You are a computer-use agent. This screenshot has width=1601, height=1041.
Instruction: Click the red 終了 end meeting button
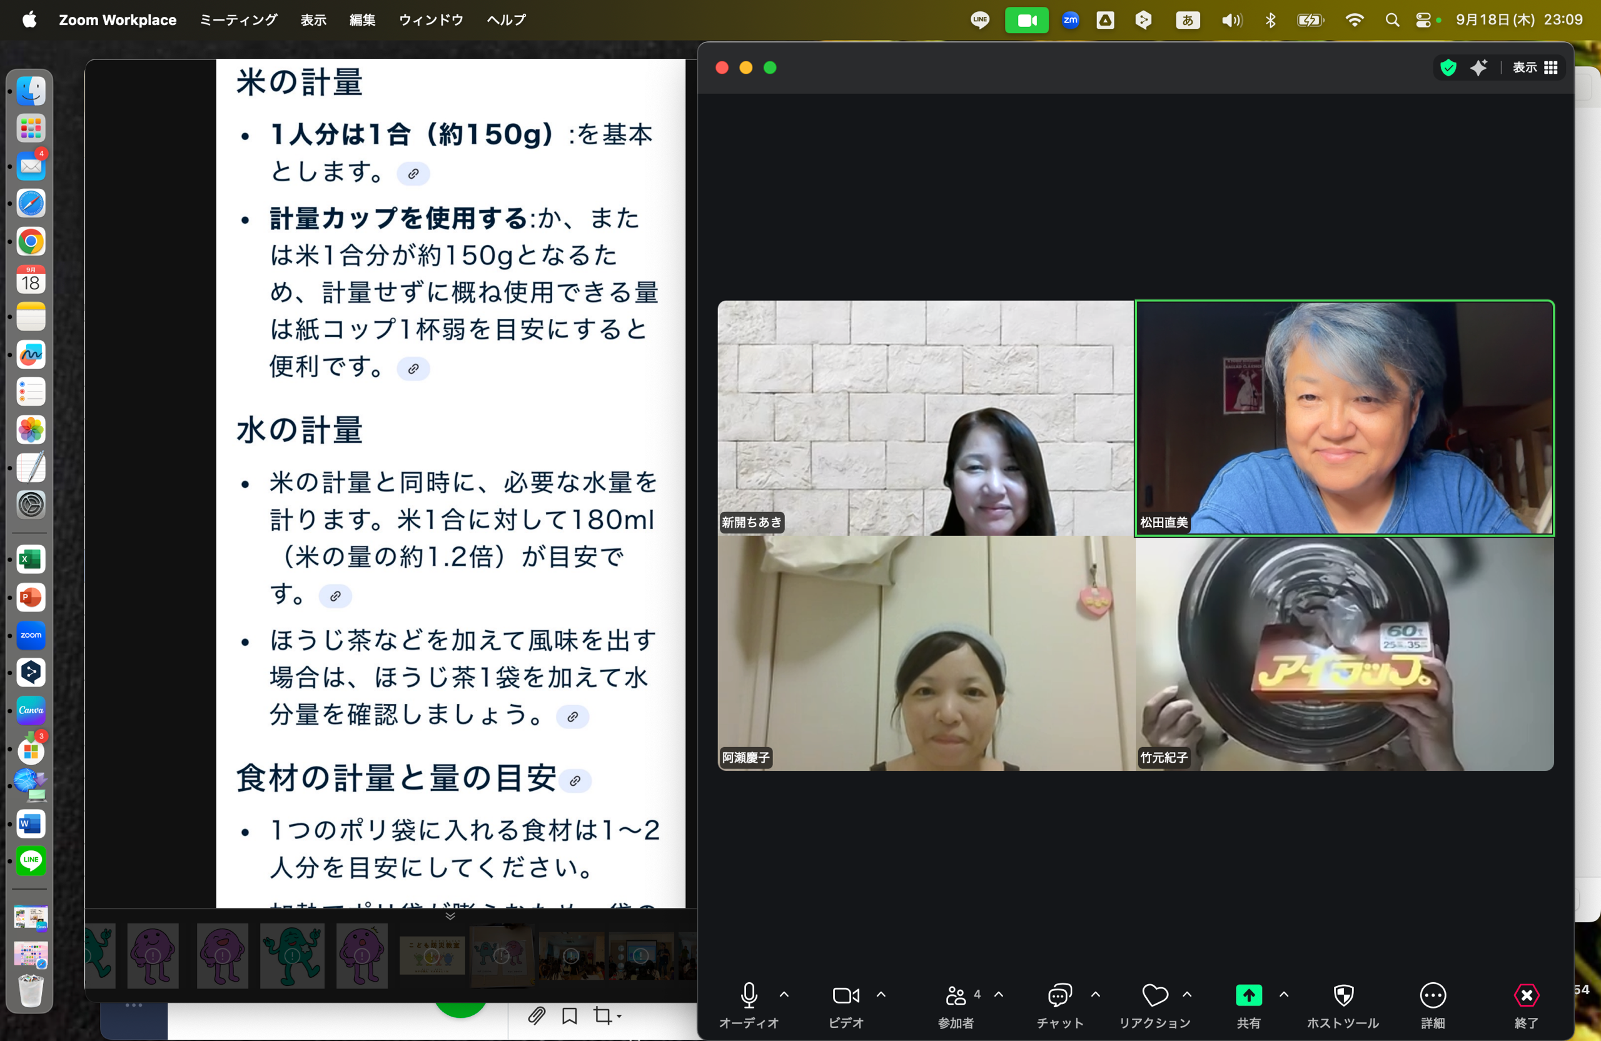click(x=1526, y=996)
